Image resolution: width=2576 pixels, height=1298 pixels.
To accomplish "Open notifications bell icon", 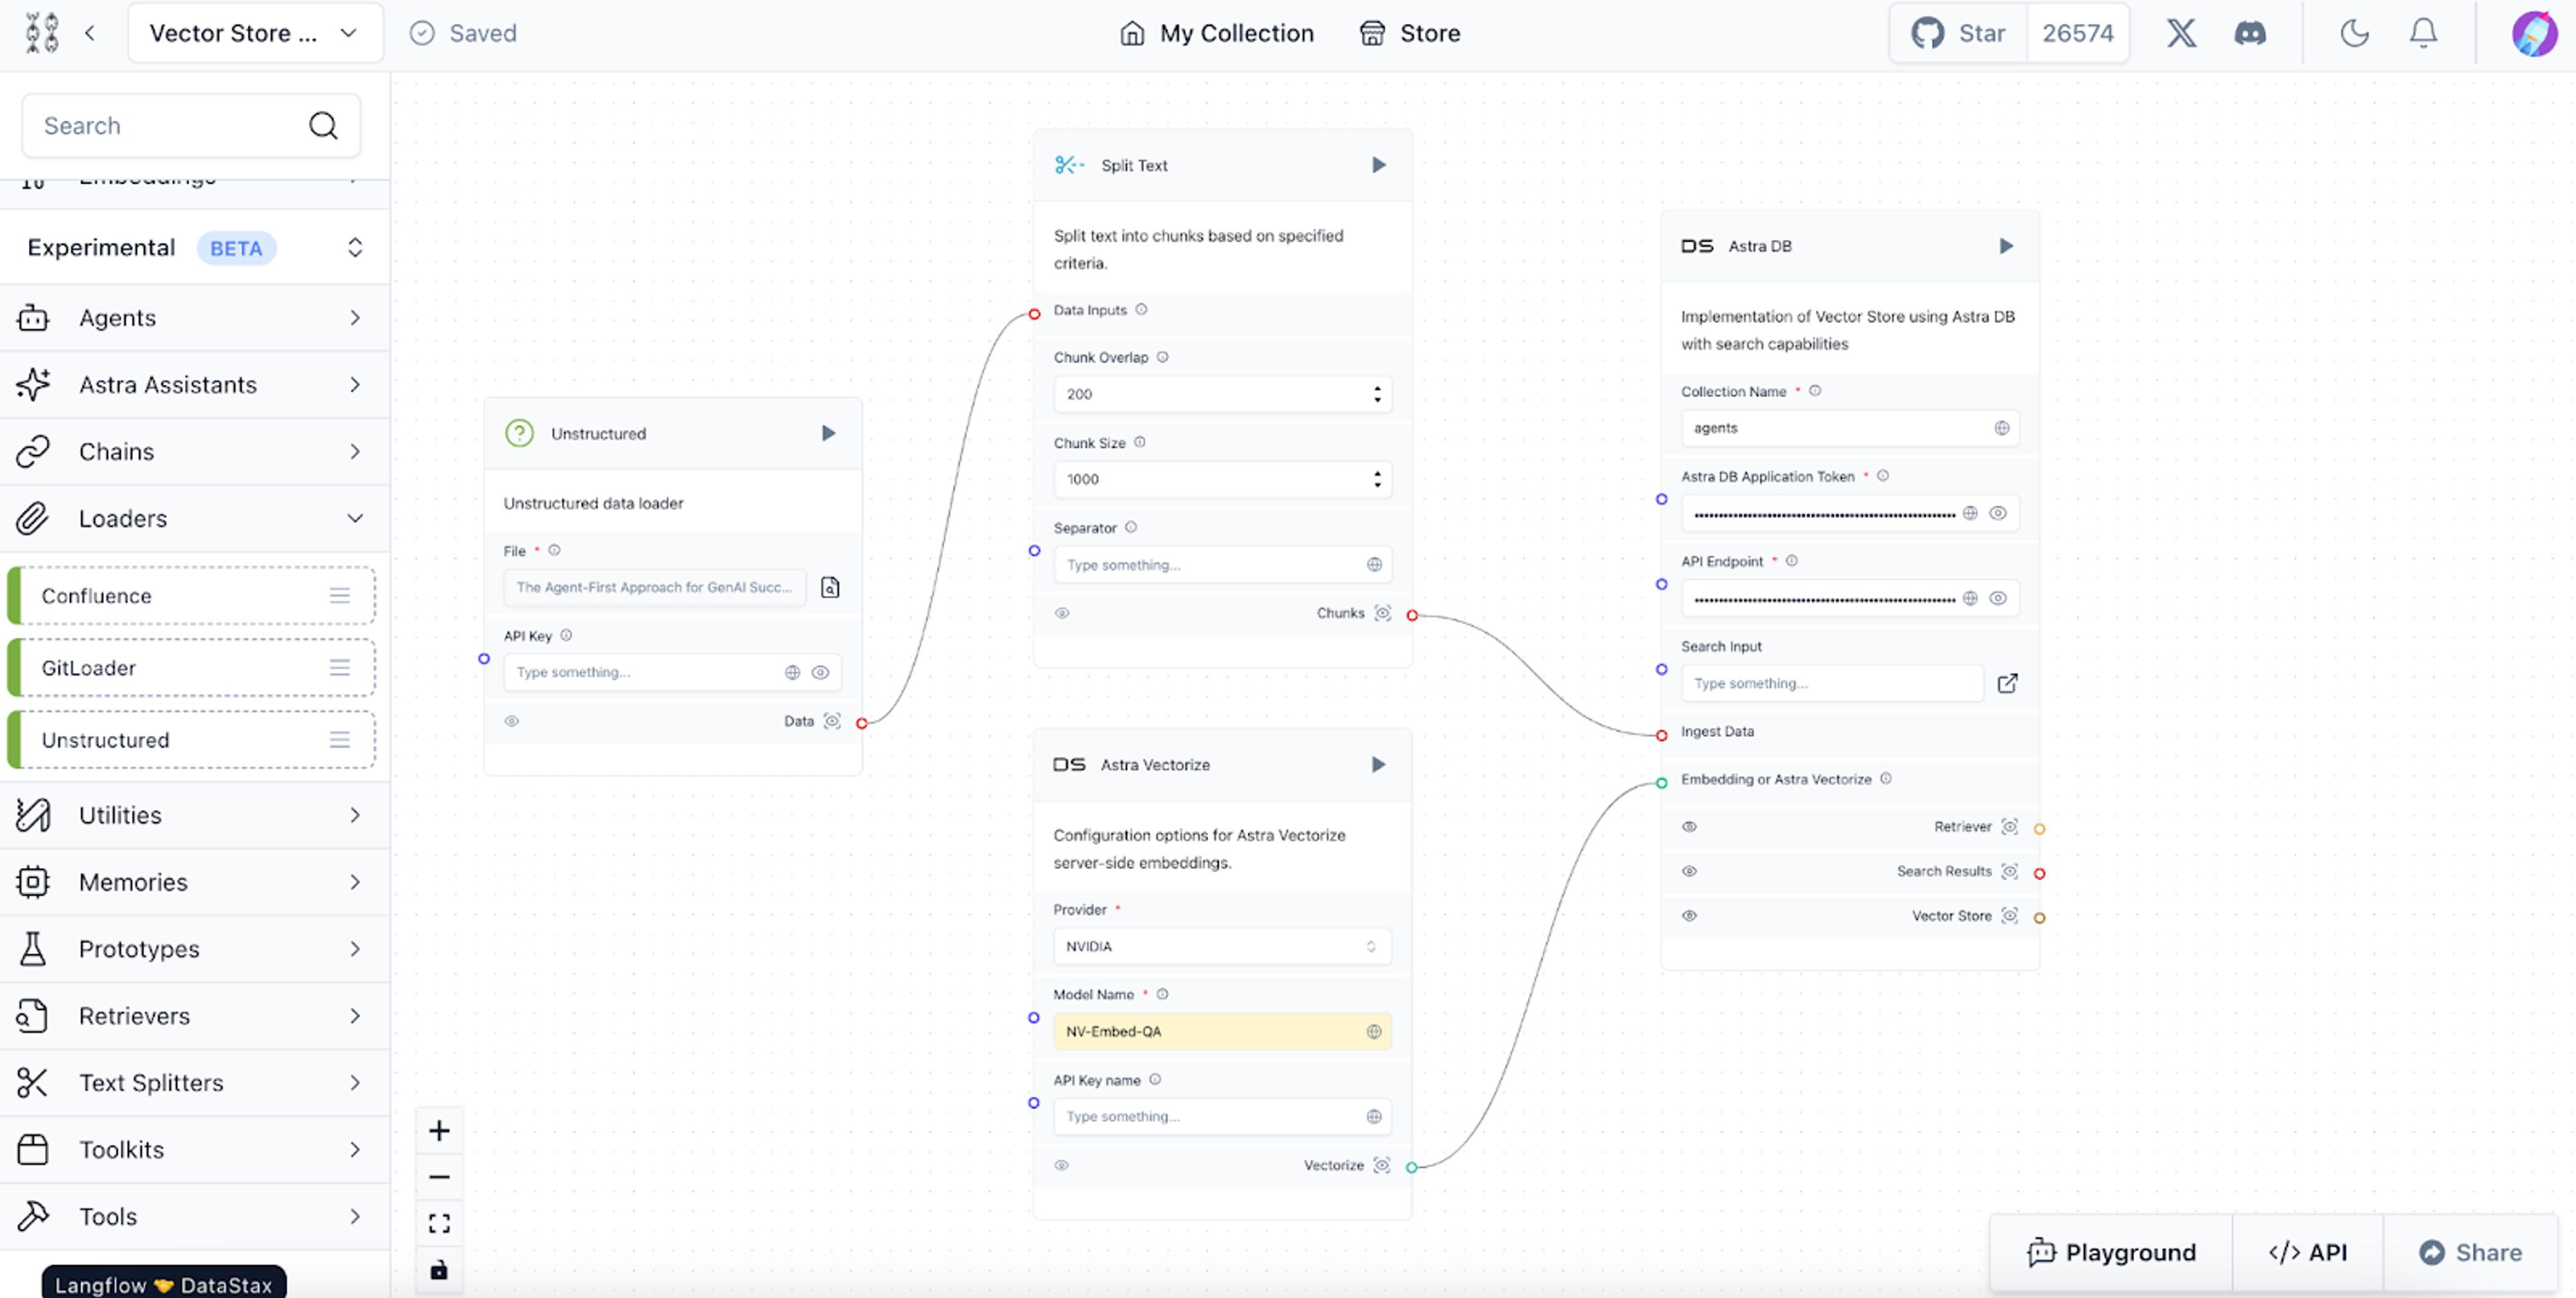I will click(2423, 33).
